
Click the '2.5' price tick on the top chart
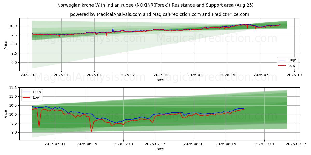pos(15,53)
